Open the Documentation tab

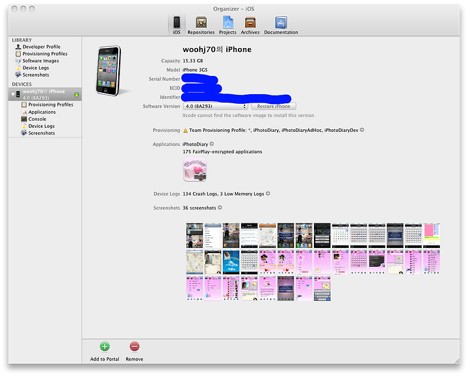click(x=281, y=25)
